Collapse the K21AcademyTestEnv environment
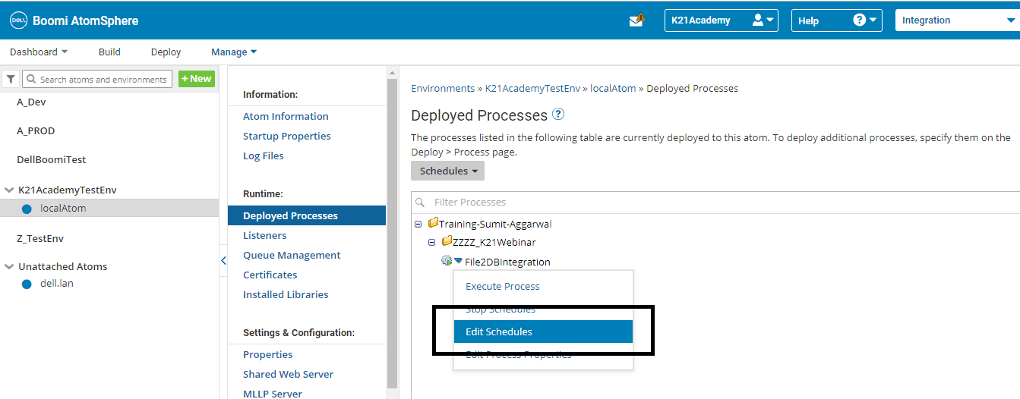The width and height of the screenshot is (1020, 399). (9, 190)
